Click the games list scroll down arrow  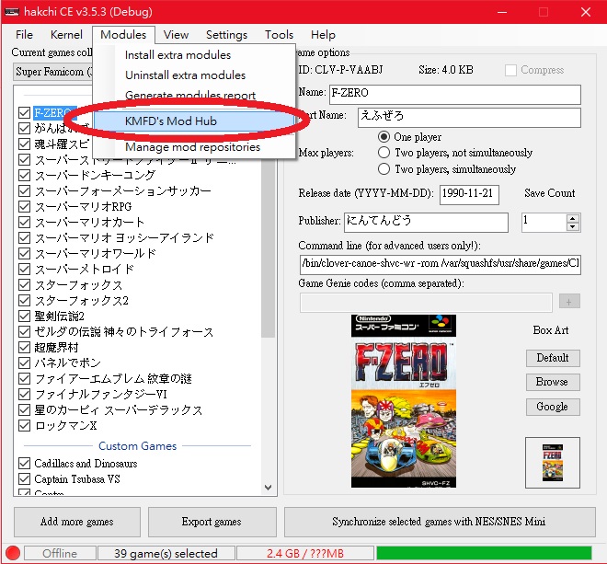[268, 488]
